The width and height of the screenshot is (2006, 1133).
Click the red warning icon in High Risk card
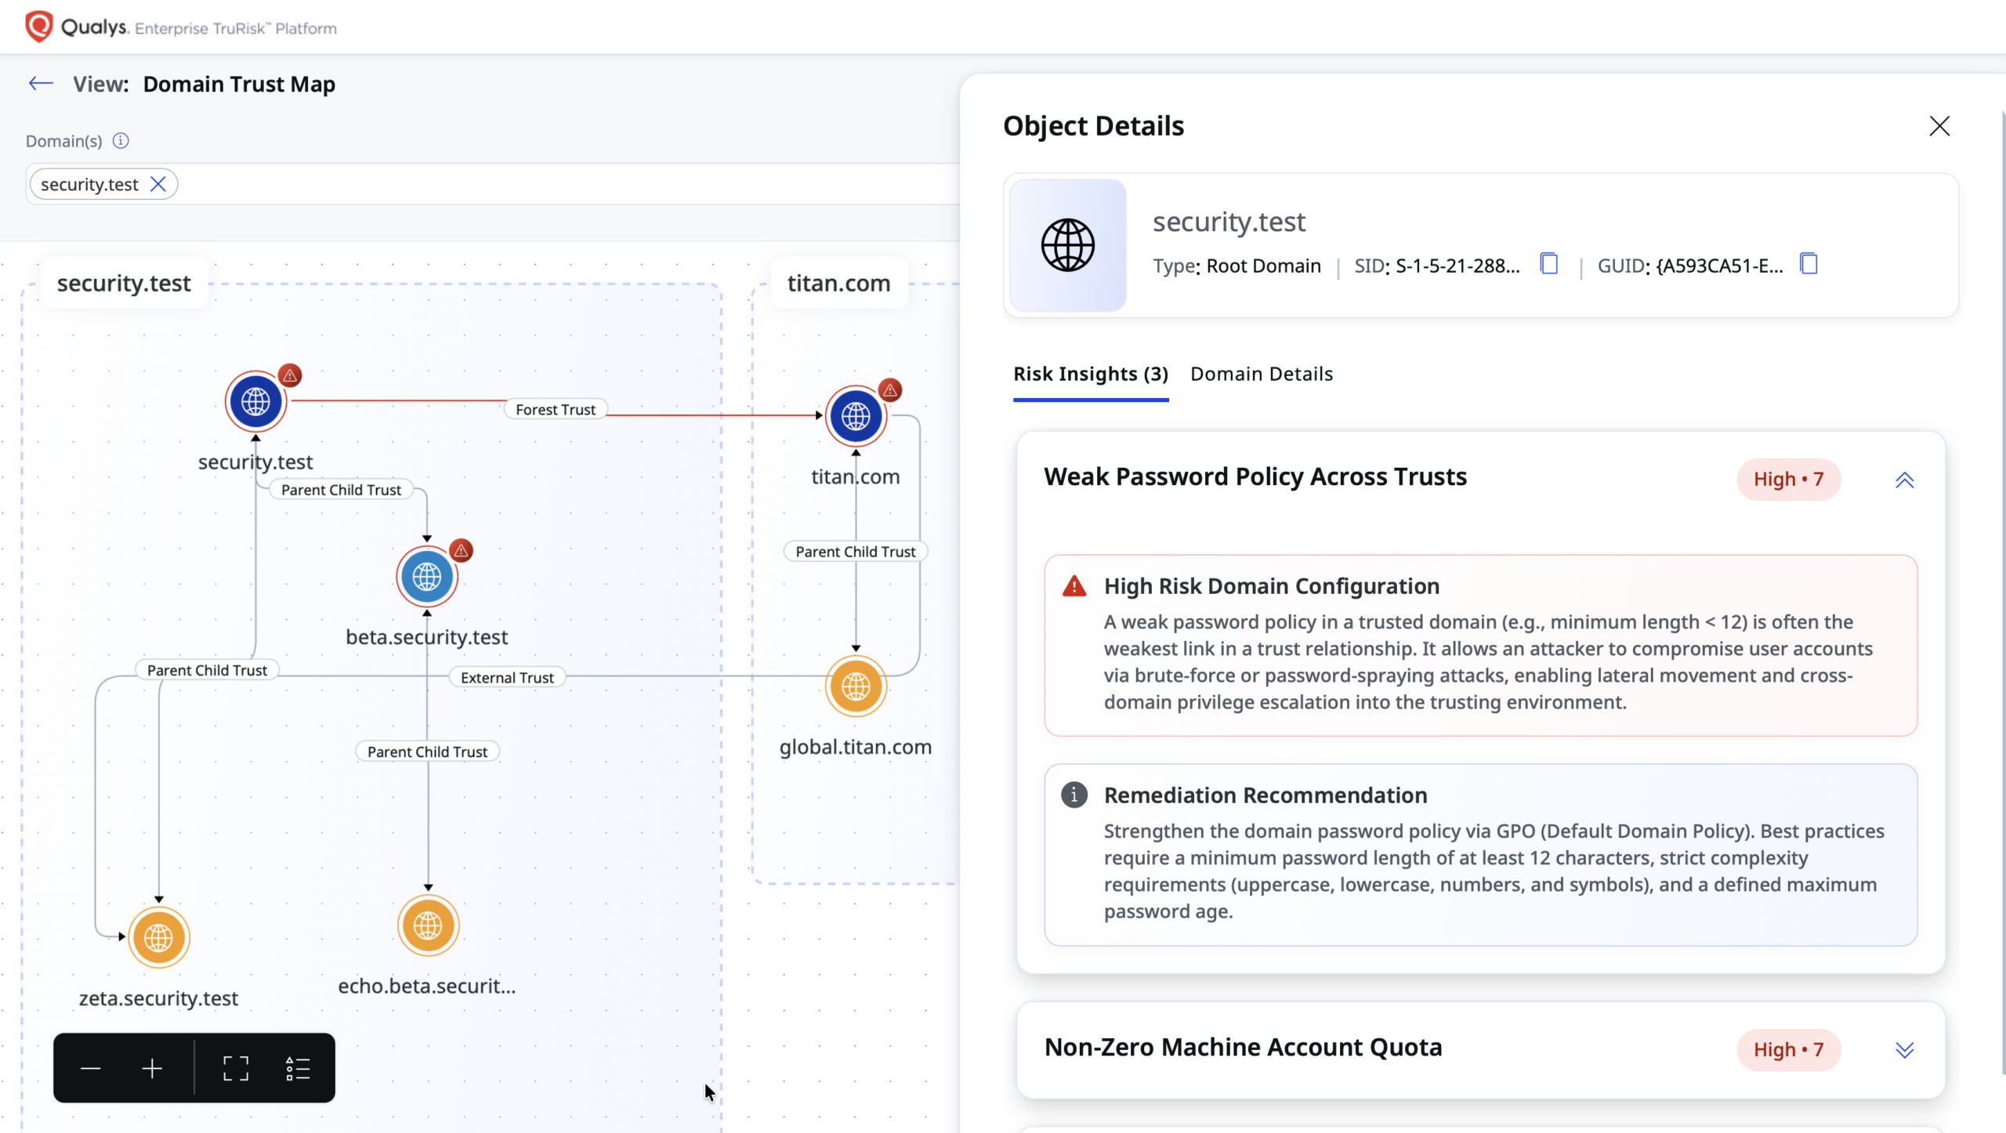1074,586
